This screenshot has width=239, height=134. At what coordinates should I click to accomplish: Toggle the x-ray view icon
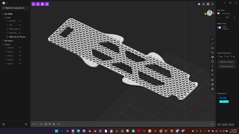[208, 4]
